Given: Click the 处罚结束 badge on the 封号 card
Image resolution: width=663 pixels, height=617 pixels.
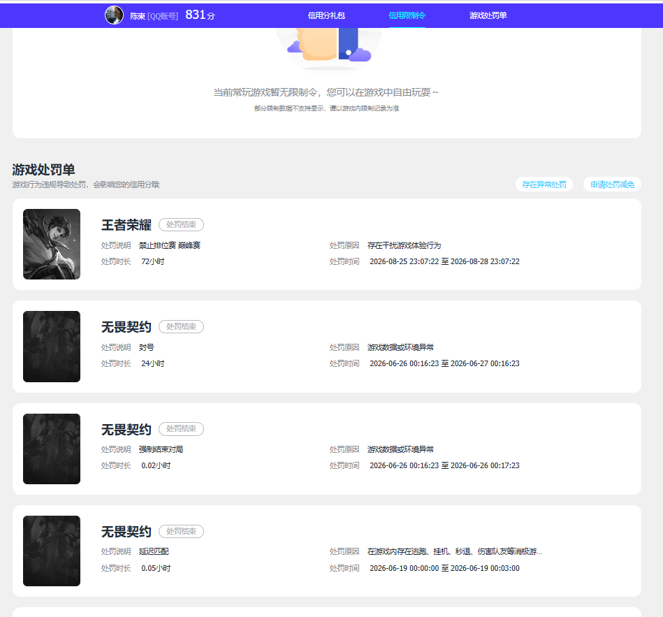Looking at the screenshot, I should (x=181, y=326).
